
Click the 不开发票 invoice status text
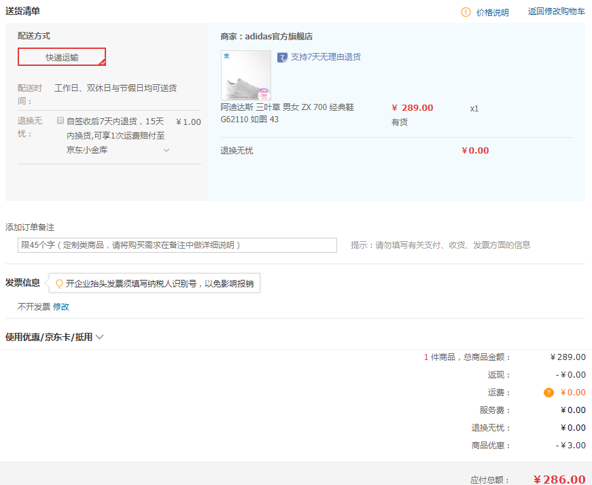click(33, 306)
